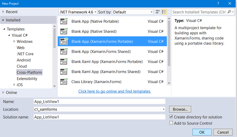Screen dimensions: 237x137
Task: Expand the Windows tree node arrow
Action: [x=14, y=41]
